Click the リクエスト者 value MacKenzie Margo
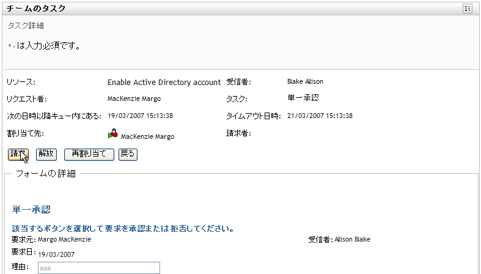This screenshot has height=274, width=481. (x=134, y=98)
